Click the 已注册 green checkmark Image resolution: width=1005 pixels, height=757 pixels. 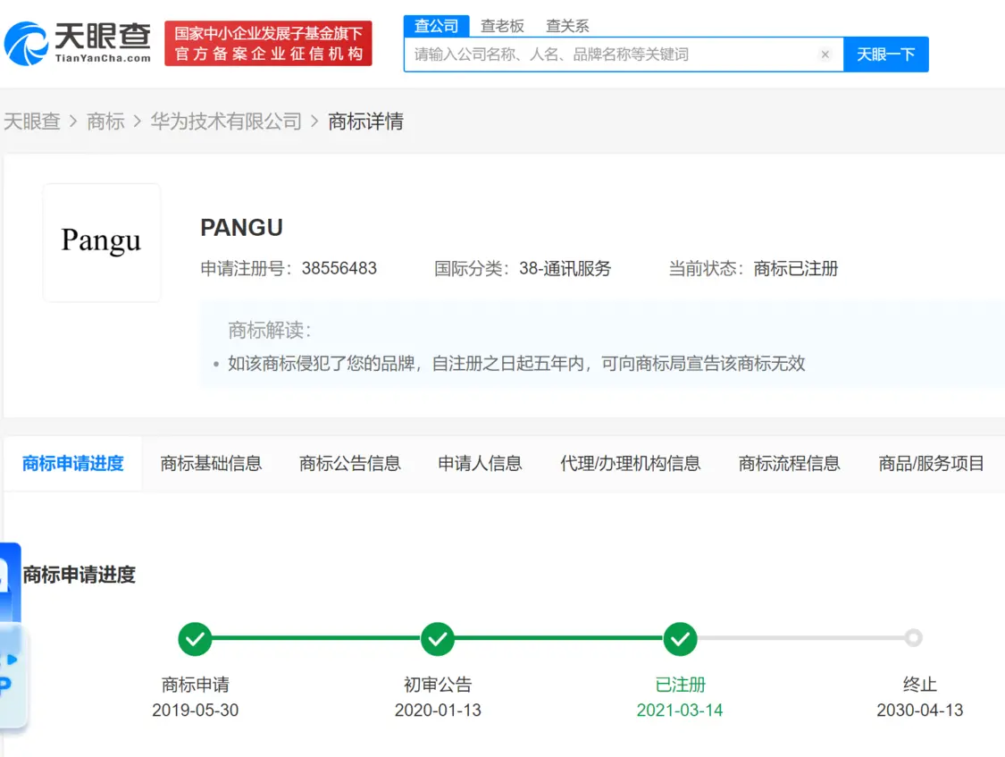[x=680, y=639]
